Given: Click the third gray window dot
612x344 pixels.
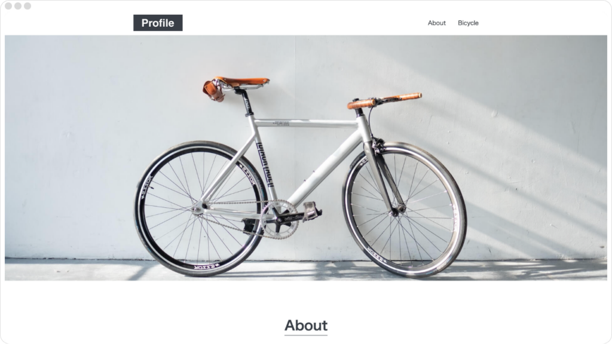Looking at the screenshot, I should click(27, 6).
